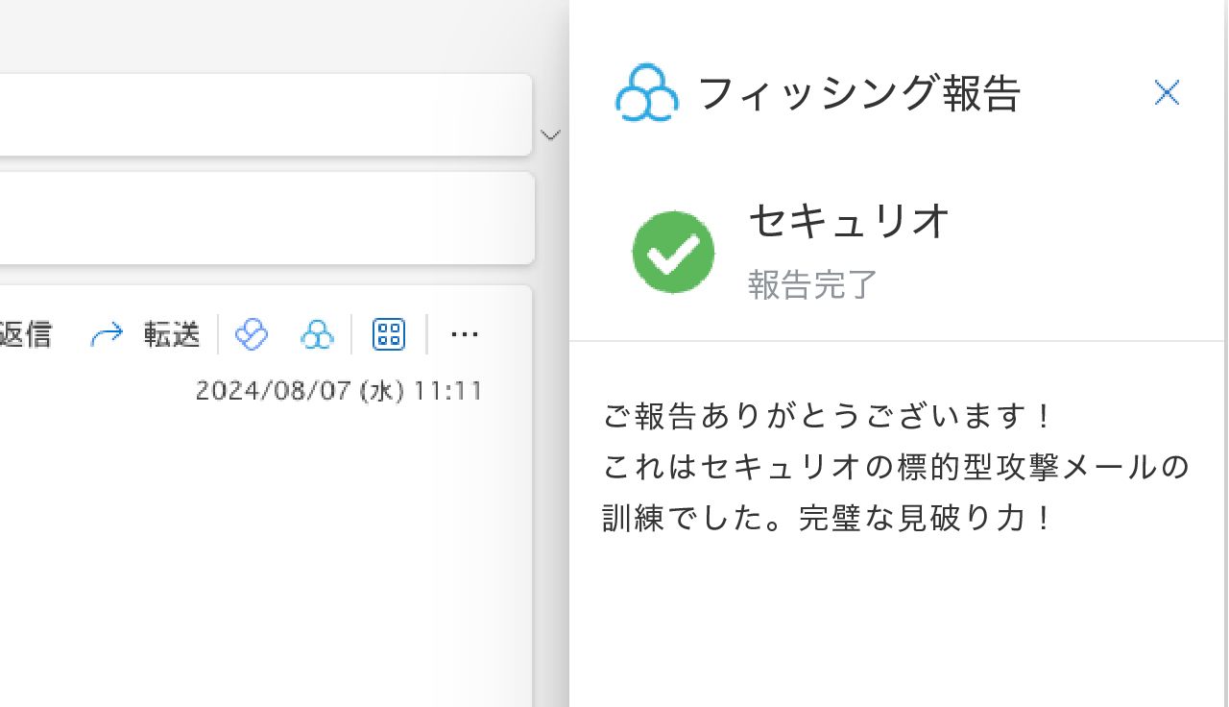Click the 報告完了 status text
1229x707 pixels.
click(813, 284)
